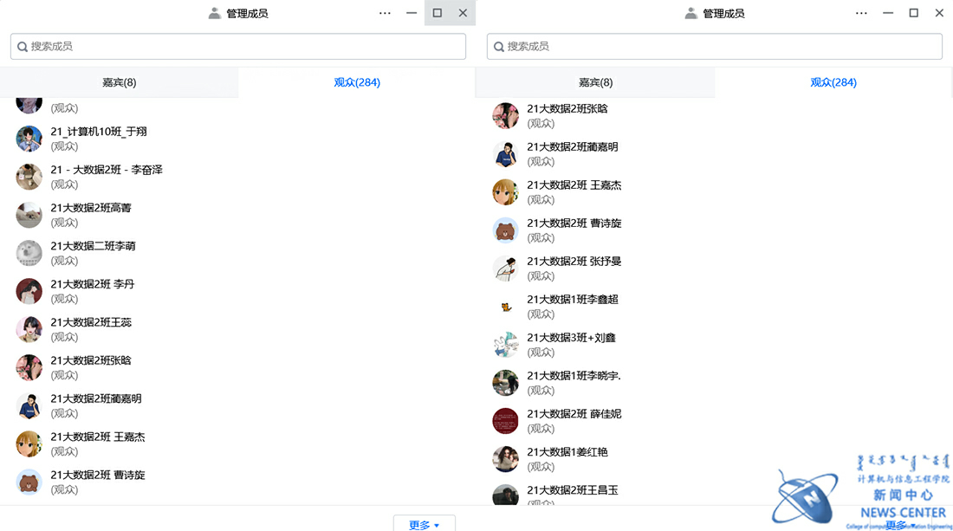
Task: Maximize the right 管理成员 window
Action: 913,13
